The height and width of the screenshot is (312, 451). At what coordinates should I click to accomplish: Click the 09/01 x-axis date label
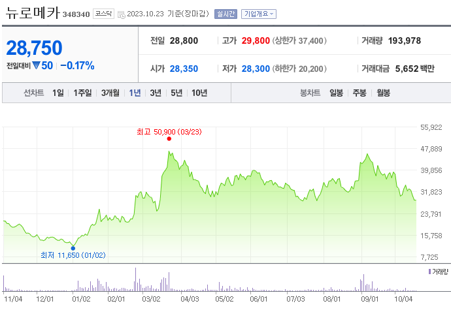pyautogui.click(x=370, y=299)
